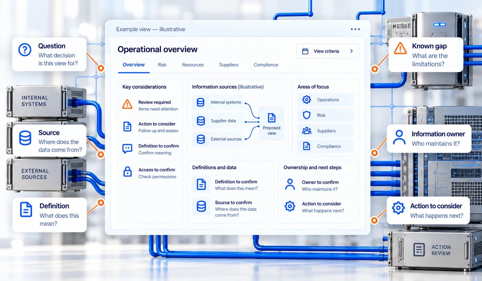Open the Compliance tab
The image size is (482, 281).
click(x=266, y=65)
